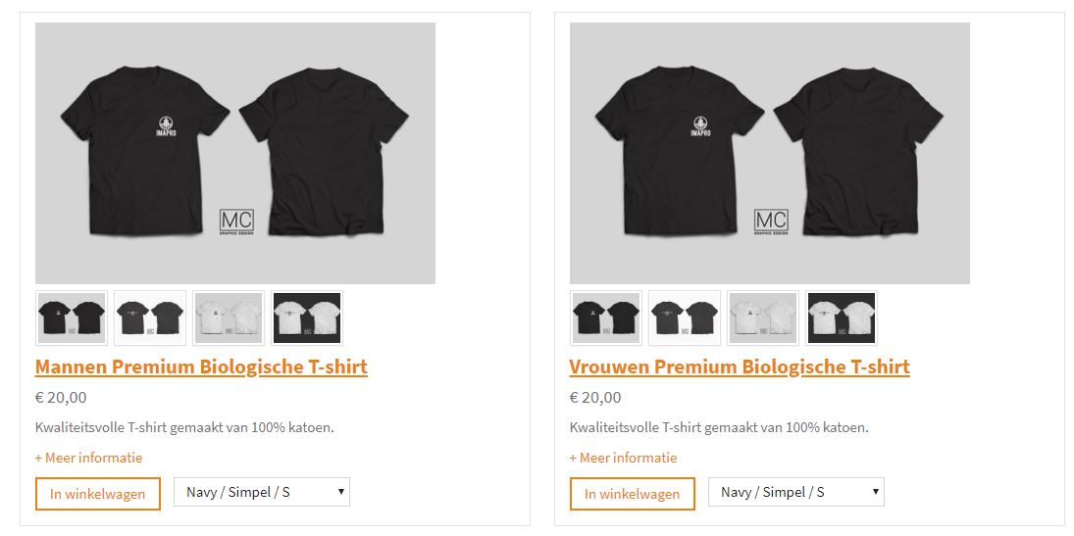Add the Vrouwen T-shirt to winkelwagen
Viewport: 1074px width, 536px height.
click(x=633, y=494)
